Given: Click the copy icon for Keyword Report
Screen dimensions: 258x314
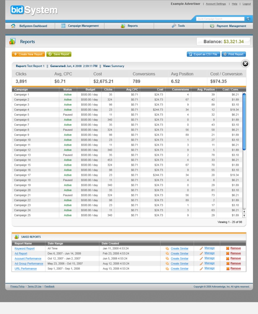Looking at the screenshot, I should pyautogui.click(x=167, y=249).
